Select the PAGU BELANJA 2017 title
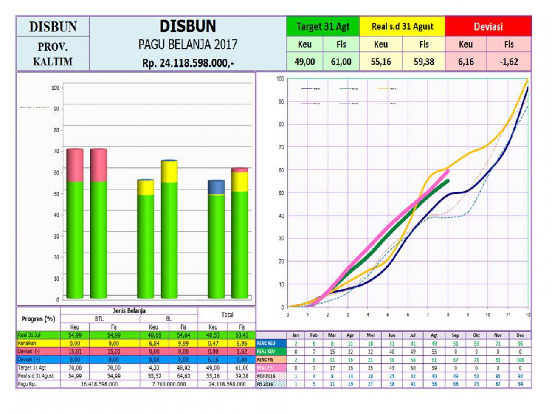 pos(188,44)
